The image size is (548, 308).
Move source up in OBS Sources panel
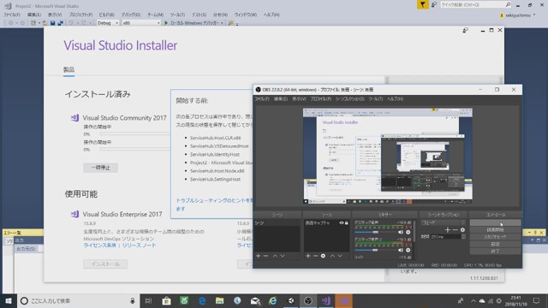point(332,256)
